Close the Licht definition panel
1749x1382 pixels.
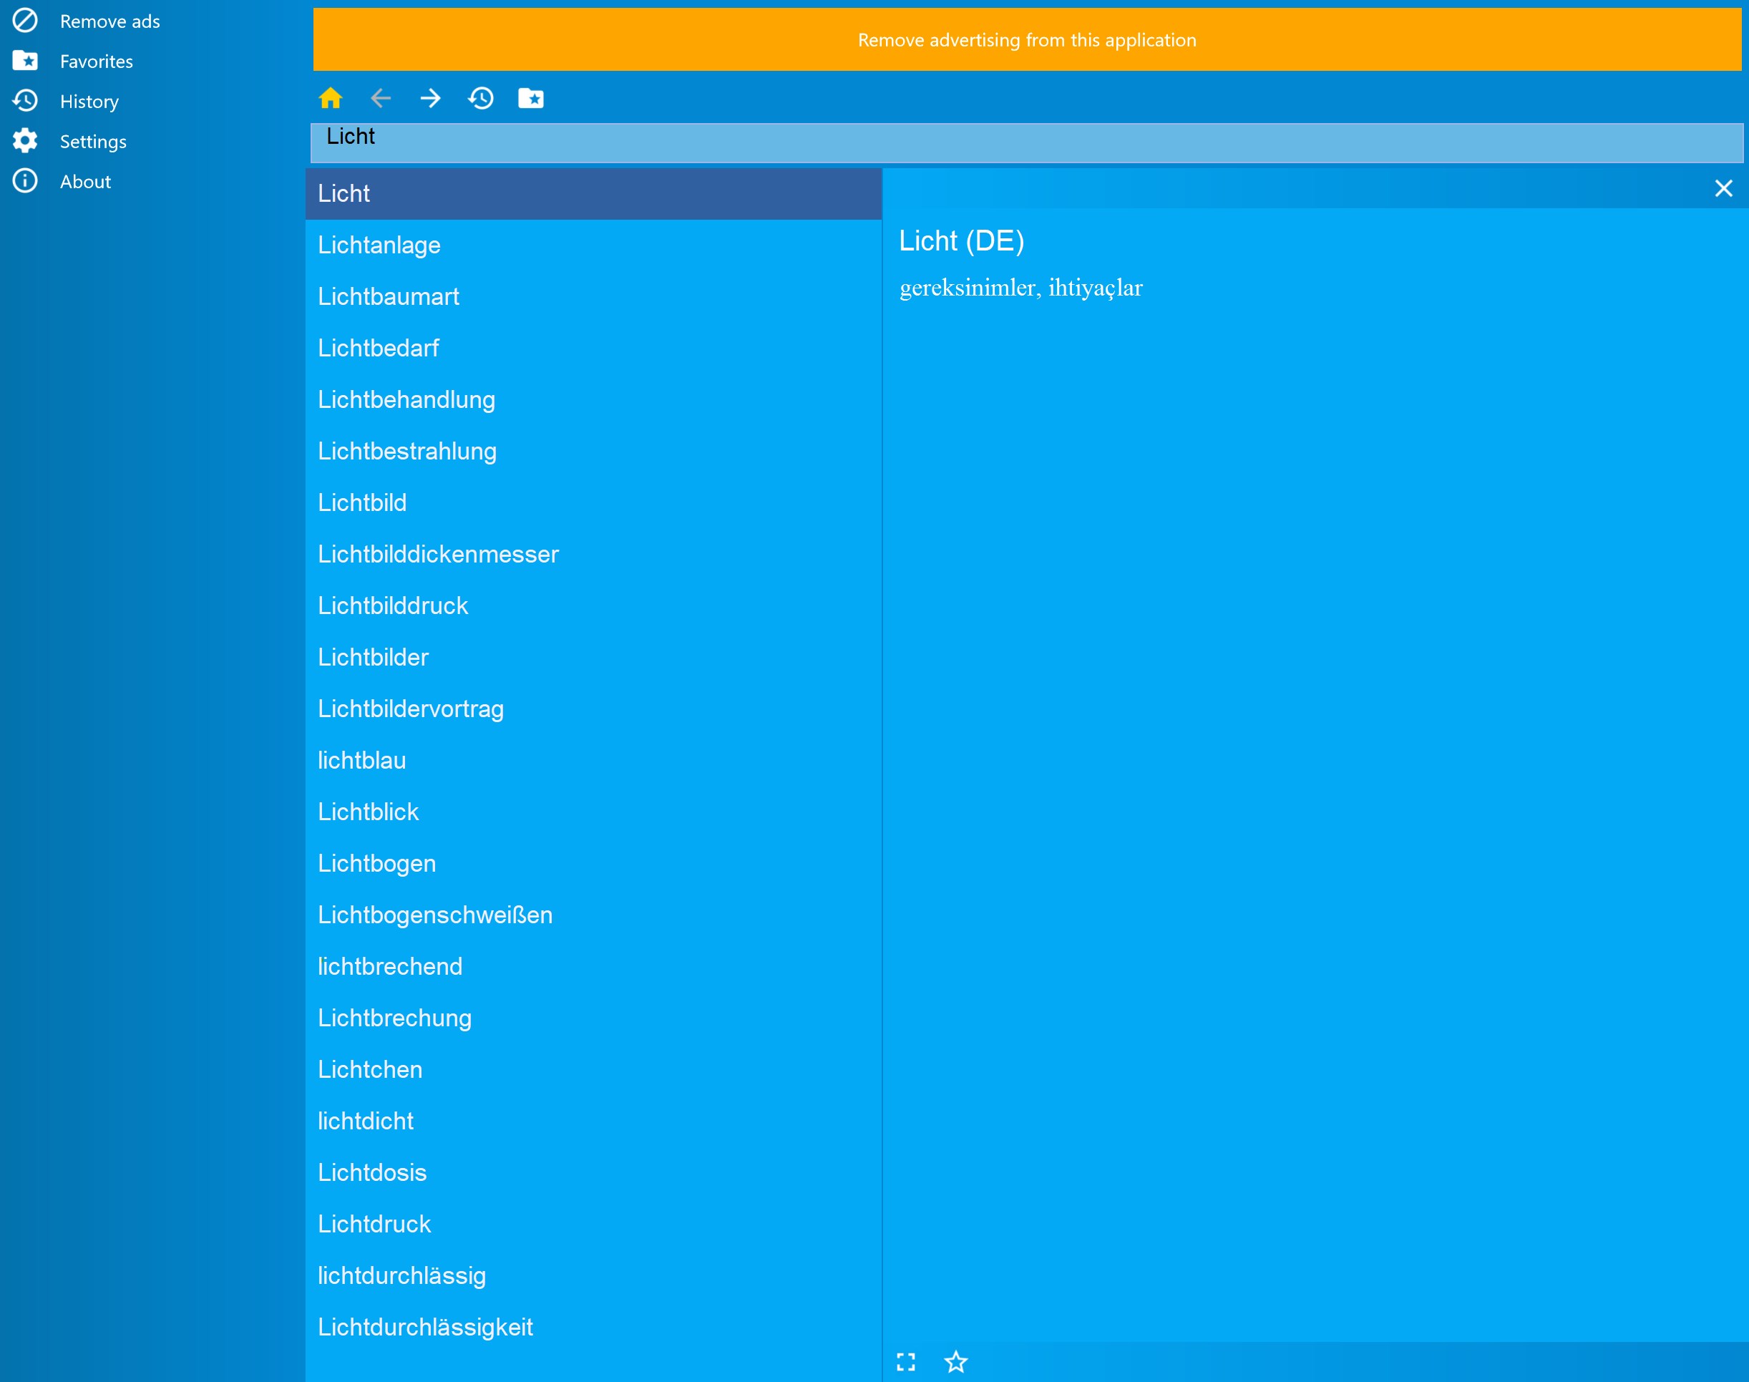1723,188
